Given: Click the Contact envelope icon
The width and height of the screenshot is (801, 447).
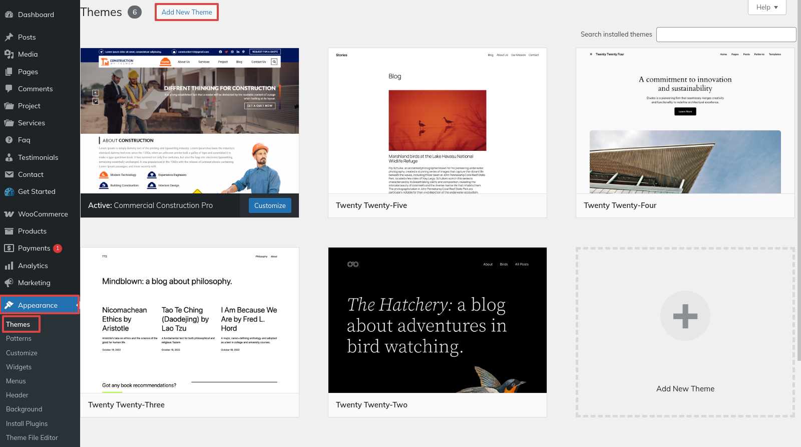Looking at the screenshot, I should (x=9, y=174).
